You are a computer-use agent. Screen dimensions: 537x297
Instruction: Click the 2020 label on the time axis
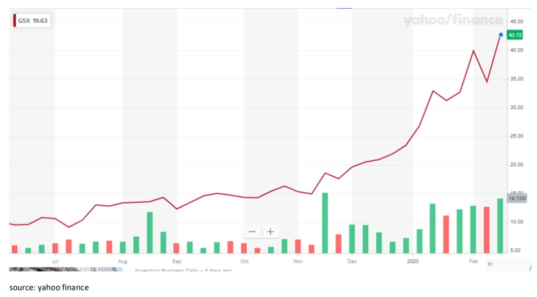[413, 262]
